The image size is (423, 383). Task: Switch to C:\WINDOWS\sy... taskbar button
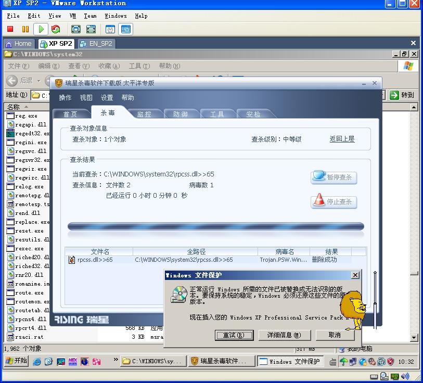[x=153, y=361]
